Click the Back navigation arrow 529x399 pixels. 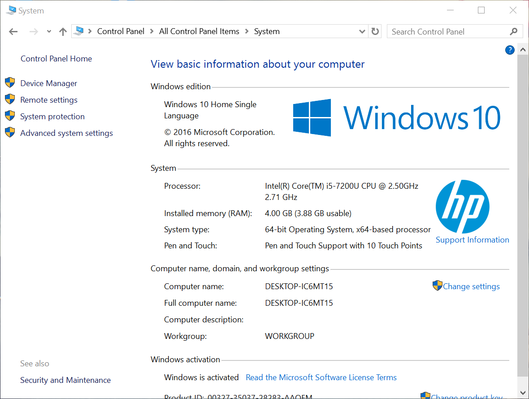(13, 32)
